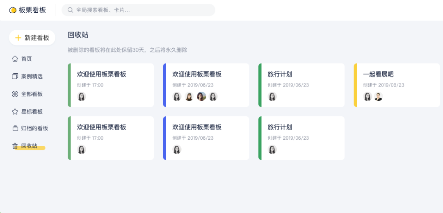The image size is (443, 213).
Task: Open the bottom-row 欢迎使用板栗看板 card created 2019/06/23
Action: [197, 127]
